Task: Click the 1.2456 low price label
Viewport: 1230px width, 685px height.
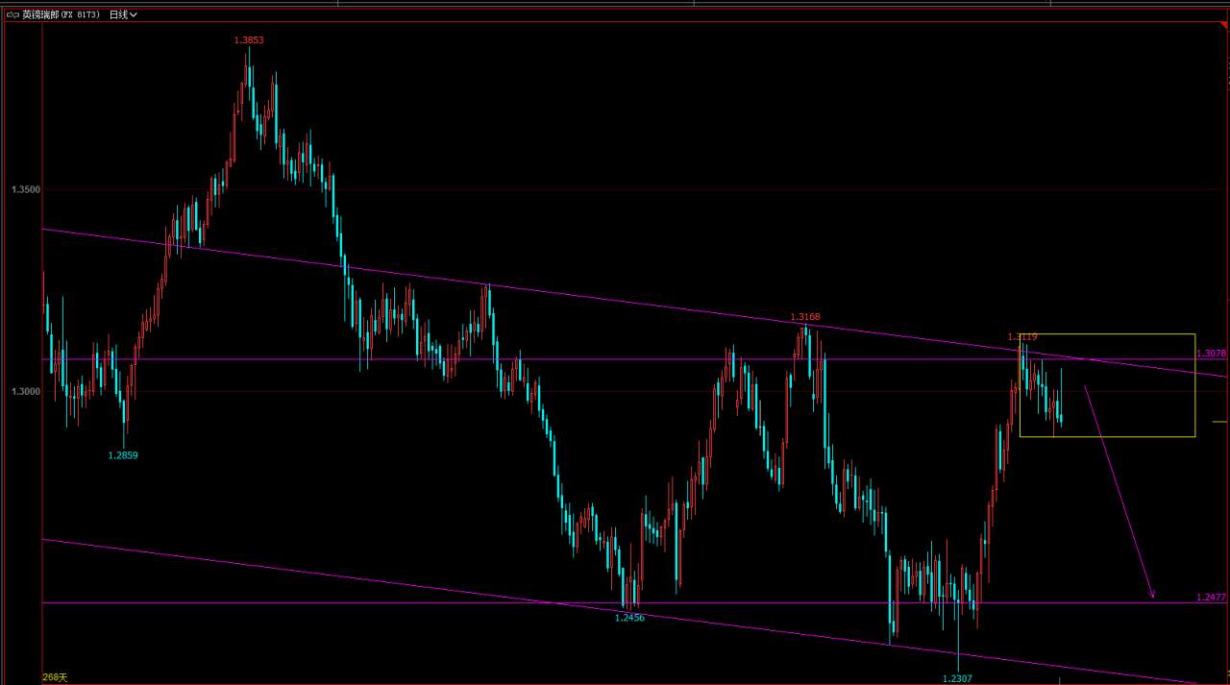Action: click(x=629, y=618)
